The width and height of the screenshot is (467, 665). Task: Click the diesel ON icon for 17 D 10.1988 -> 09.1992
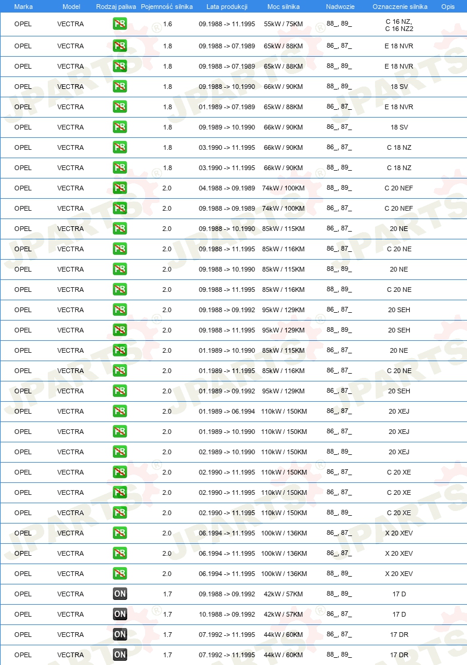click(x=120, y=614)
